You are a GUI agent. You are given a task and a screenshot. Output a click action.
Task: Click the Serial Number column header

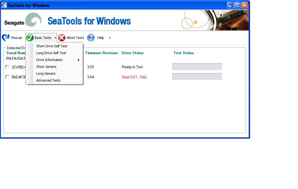pyautogui.click(x=16, y=53)
